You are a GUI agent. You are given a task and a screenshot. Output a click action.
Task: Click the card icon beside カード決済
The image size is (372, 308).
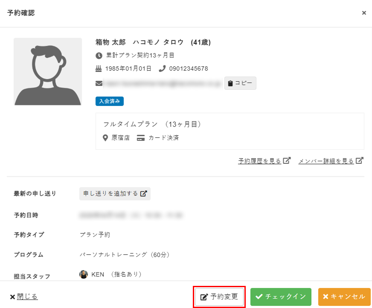point(140,137)
